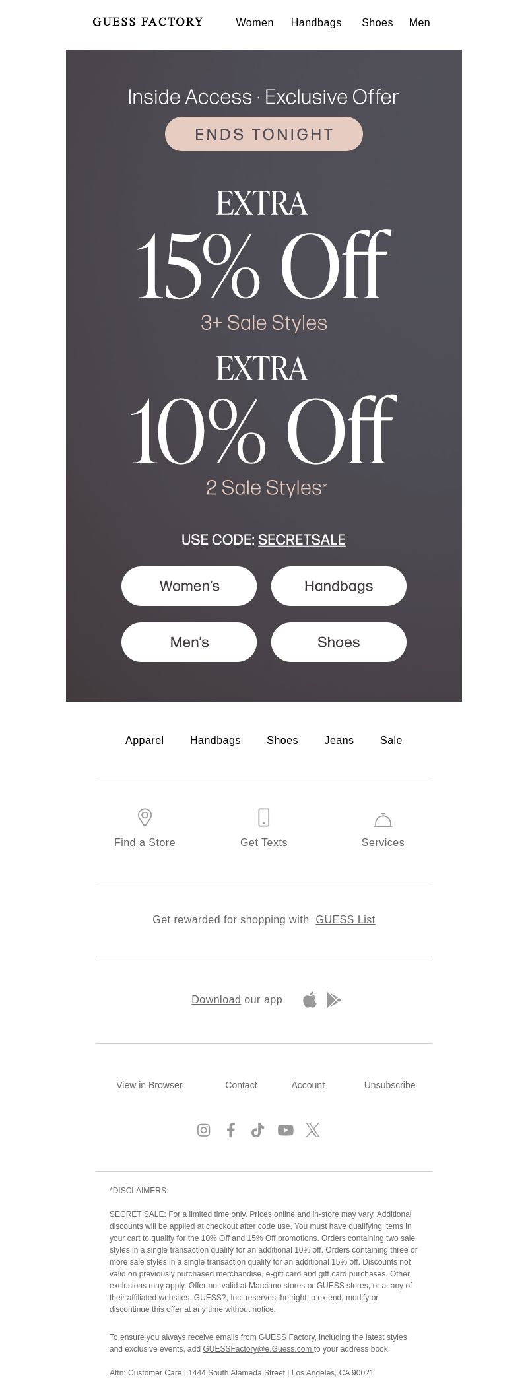Screen dimensions: 528x1392
Task: Click the Women's shop button
Action: 189,586
